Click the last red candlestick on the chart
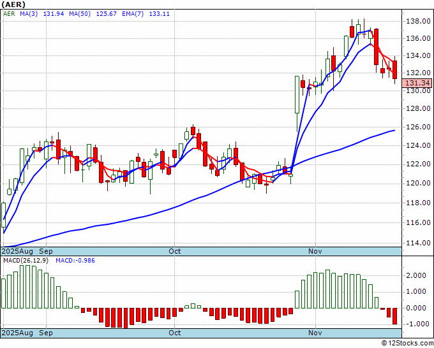This screenshot has width=434, height=348. coord(394,69)
